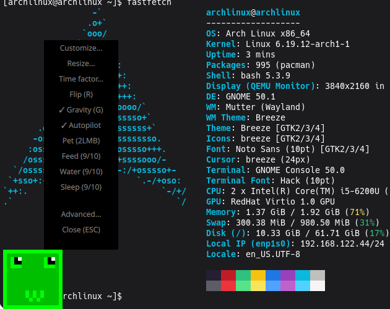
Task: Click Icons value 'breeze [GTK2/3/4]'
Action: [x=283, y=138]
